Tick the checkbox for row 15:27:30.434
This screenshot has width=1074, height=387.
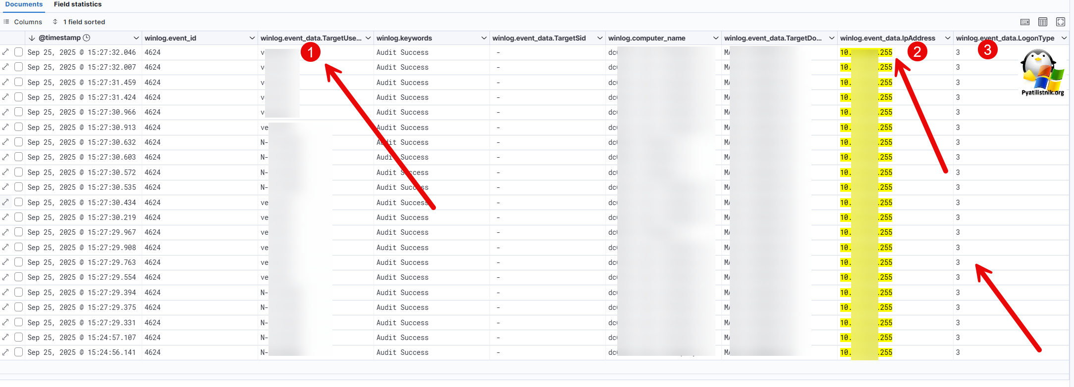tap(19, 202)
